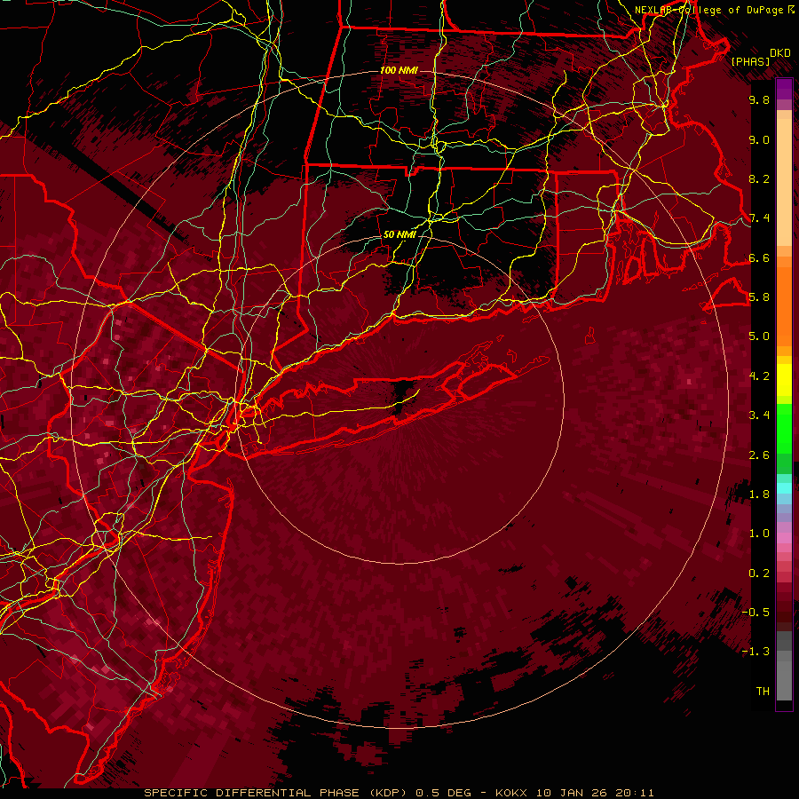The image size is (799, 799).
Task: Click the 1.0 scale value
Action: click(759, 534)
